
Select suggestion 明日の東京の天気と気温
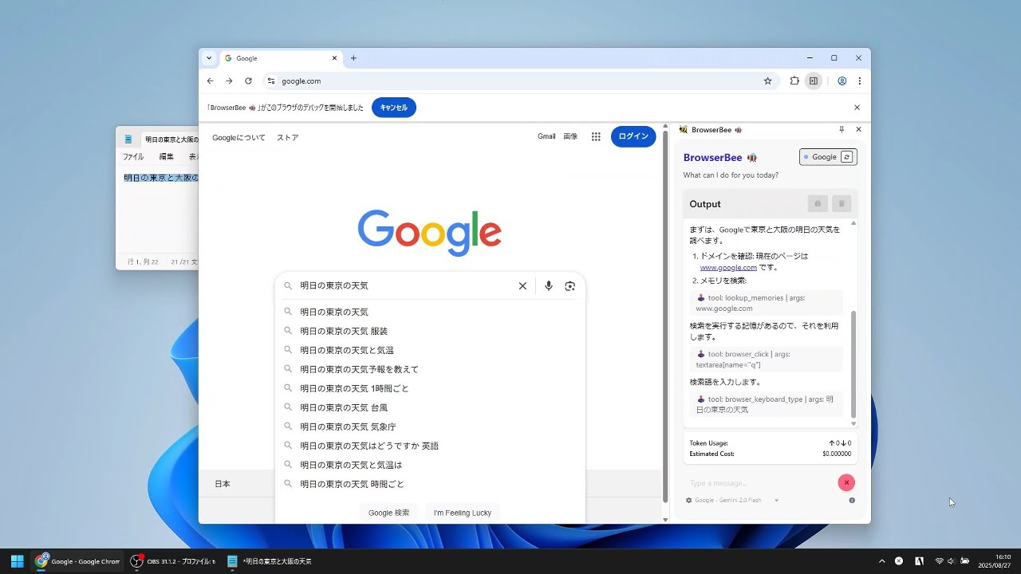[430, 350]
